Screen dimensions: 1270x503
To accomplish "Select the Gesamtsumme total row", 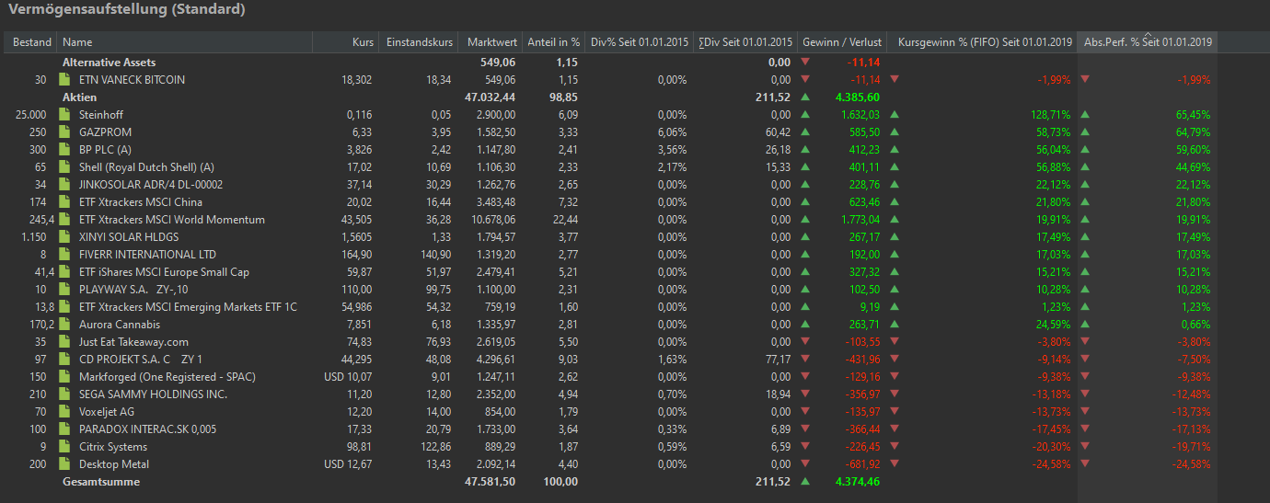I will point(635,482).
